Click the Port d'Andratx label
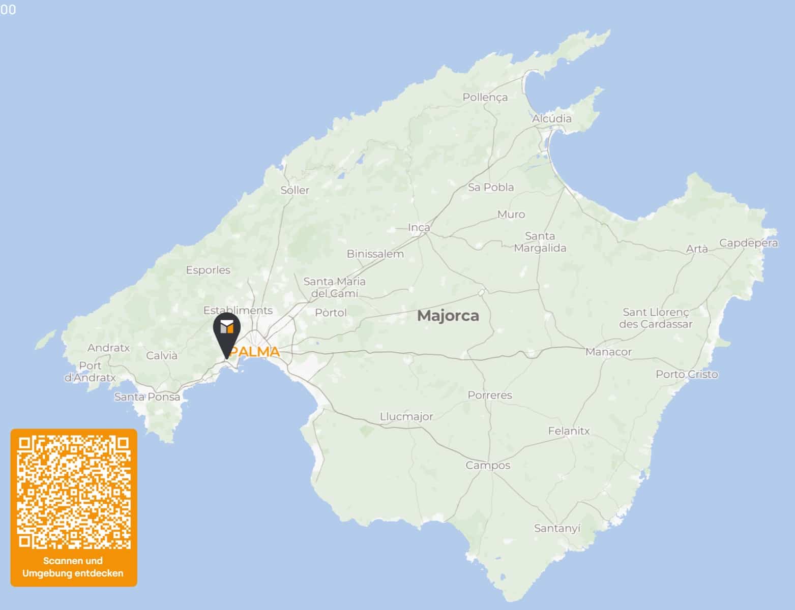Viewport: 795px width, 610px height. tap(90, 372)
